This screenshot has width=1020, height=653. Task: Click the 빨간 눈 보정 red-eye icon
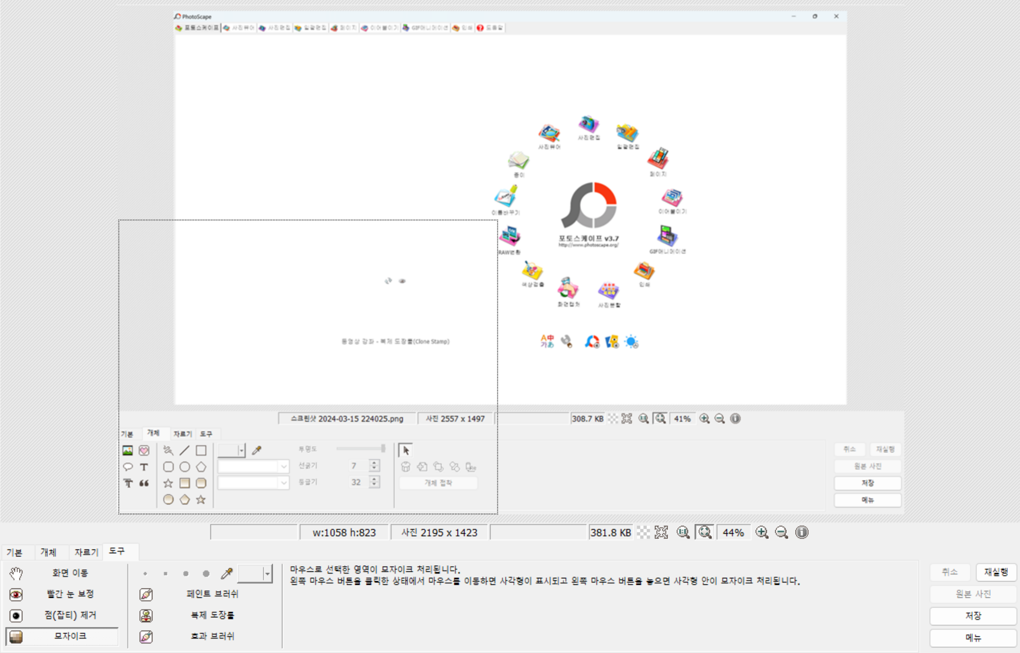point(16,595)
